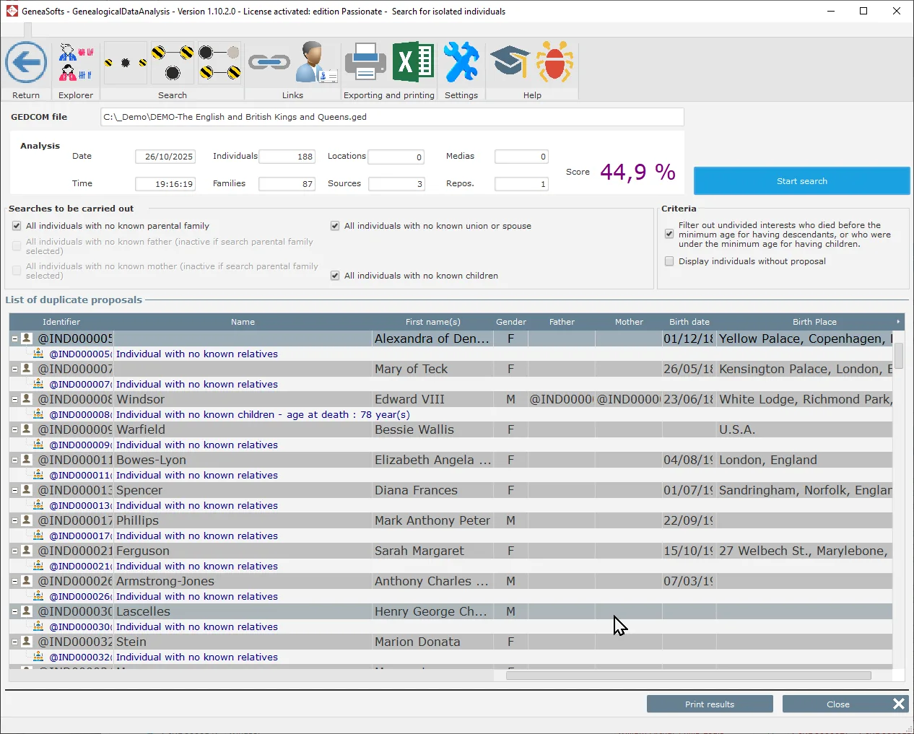The image size is (914, 734).
Task: Open the printer export tool
Action: [365, 62]
